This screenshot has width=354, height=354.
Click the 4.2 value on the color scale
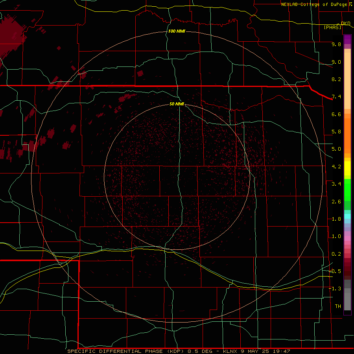coord(336,167)
